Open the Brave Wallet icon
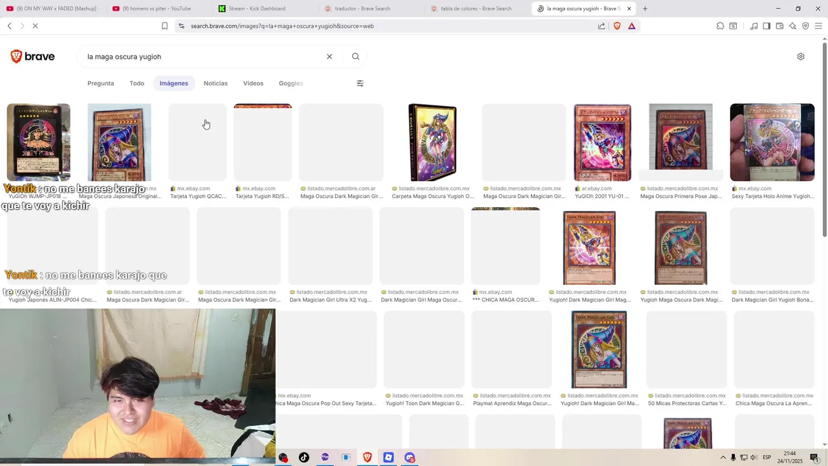The image size is (828, 466). (779, 26)
